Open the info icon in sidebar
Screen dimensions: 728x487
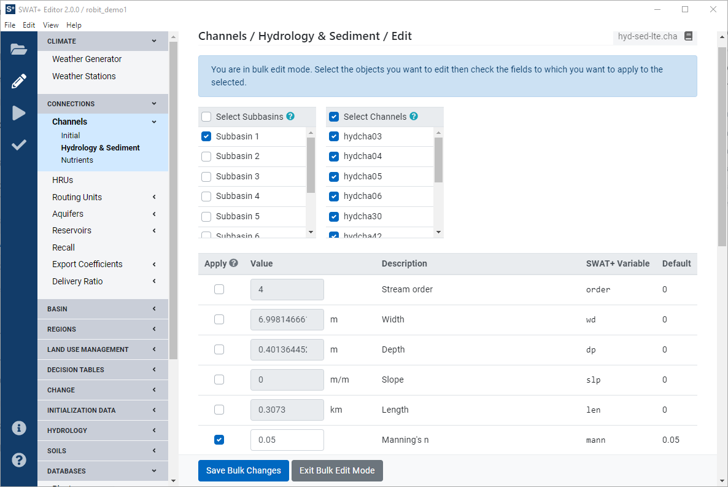(18, 428)
